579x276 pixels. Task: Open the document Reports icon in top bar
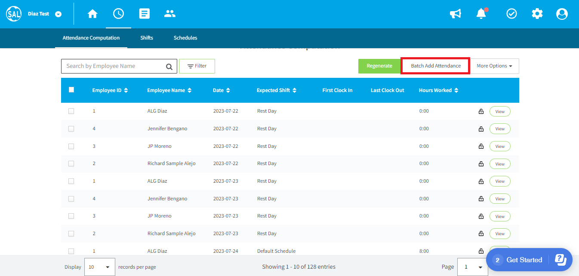click(145, 14)
